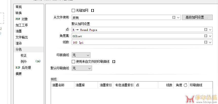Click the 角度 refresh icon

(185, 85)
